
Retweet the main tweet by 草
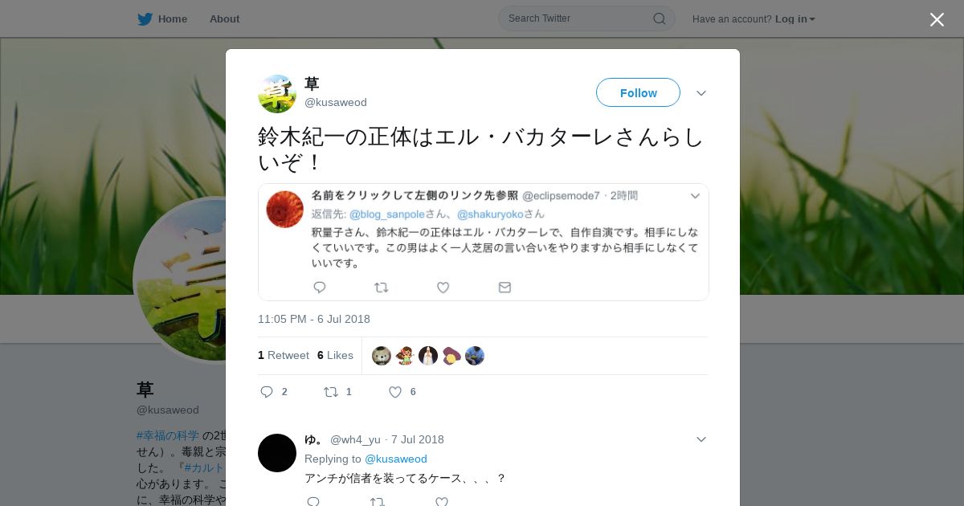(330, 392)
